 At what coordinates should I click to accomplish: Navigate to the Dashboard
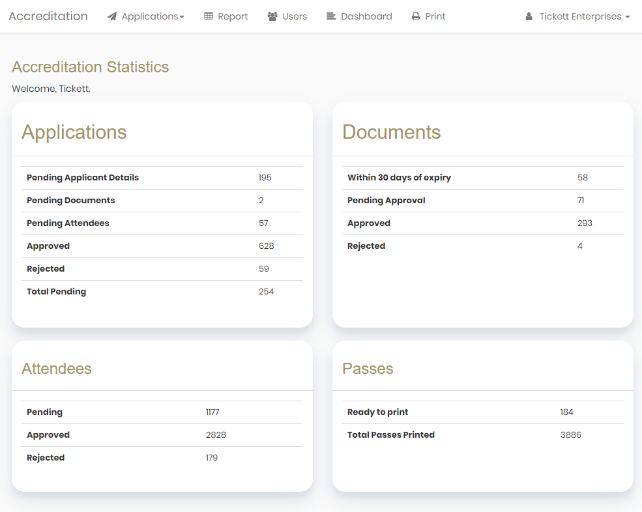click(359, 16)
